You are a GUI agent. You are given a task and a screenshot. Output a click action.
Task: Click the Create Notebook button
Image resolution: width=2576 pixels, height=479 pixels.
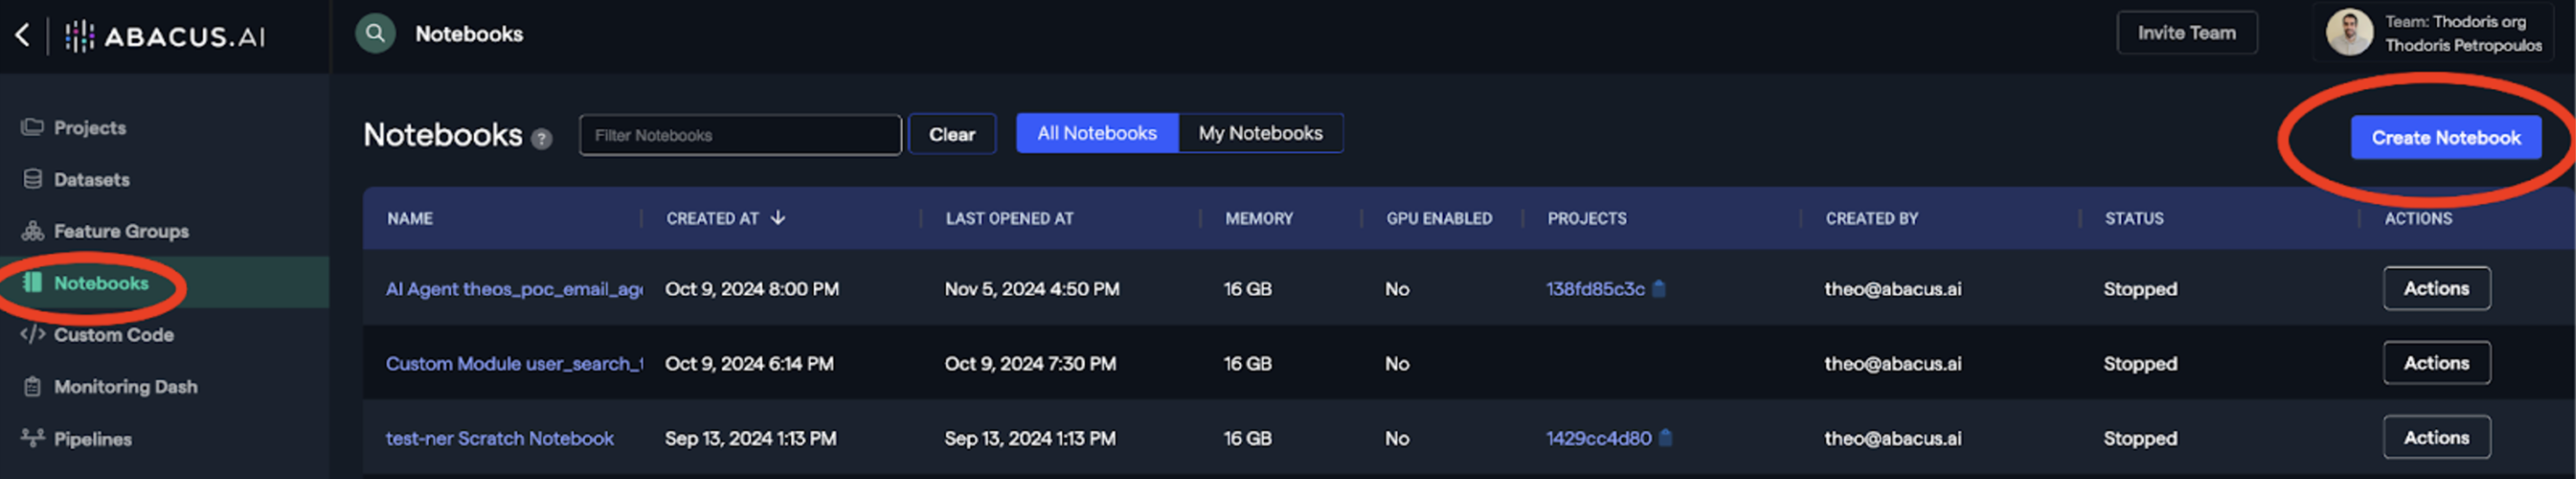pos(2445,138)
